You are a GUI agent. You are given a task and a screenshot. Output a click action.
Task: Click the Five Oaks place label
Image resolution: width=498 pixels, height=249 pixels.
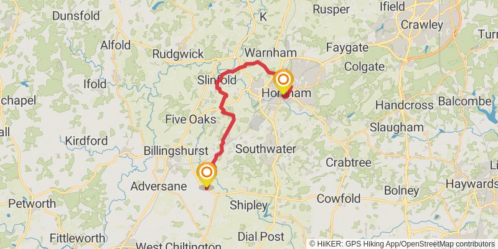[190, 120]
